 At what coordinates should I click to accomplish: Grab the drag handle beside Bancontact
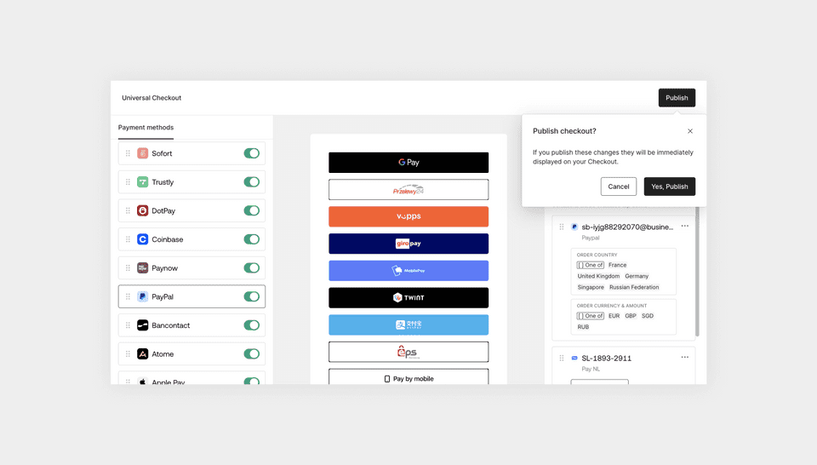128,325
